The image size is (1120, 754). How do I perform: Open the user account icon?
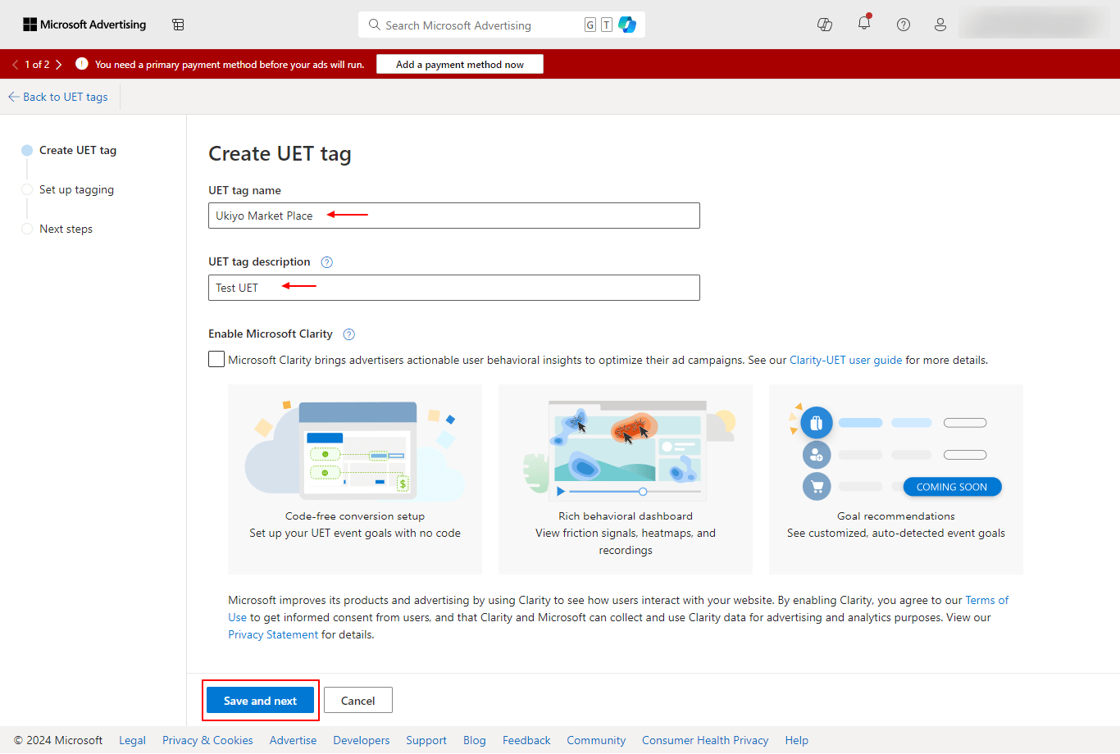point(940,25)
